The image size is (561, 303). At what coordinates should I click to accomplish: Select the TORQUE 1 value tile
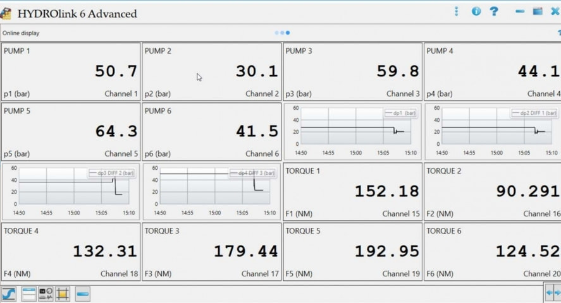pyautogui.click(x=352, y=191)
